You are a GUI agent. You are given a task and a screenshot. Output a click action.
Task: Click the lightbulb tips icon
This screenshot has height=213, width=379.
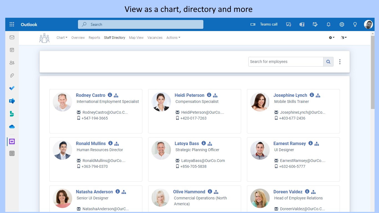click(x=355, y=24)
